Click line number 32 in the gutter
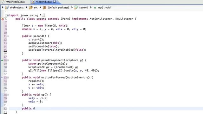Viewport: 203px width, 114px height. pos(5,109)
